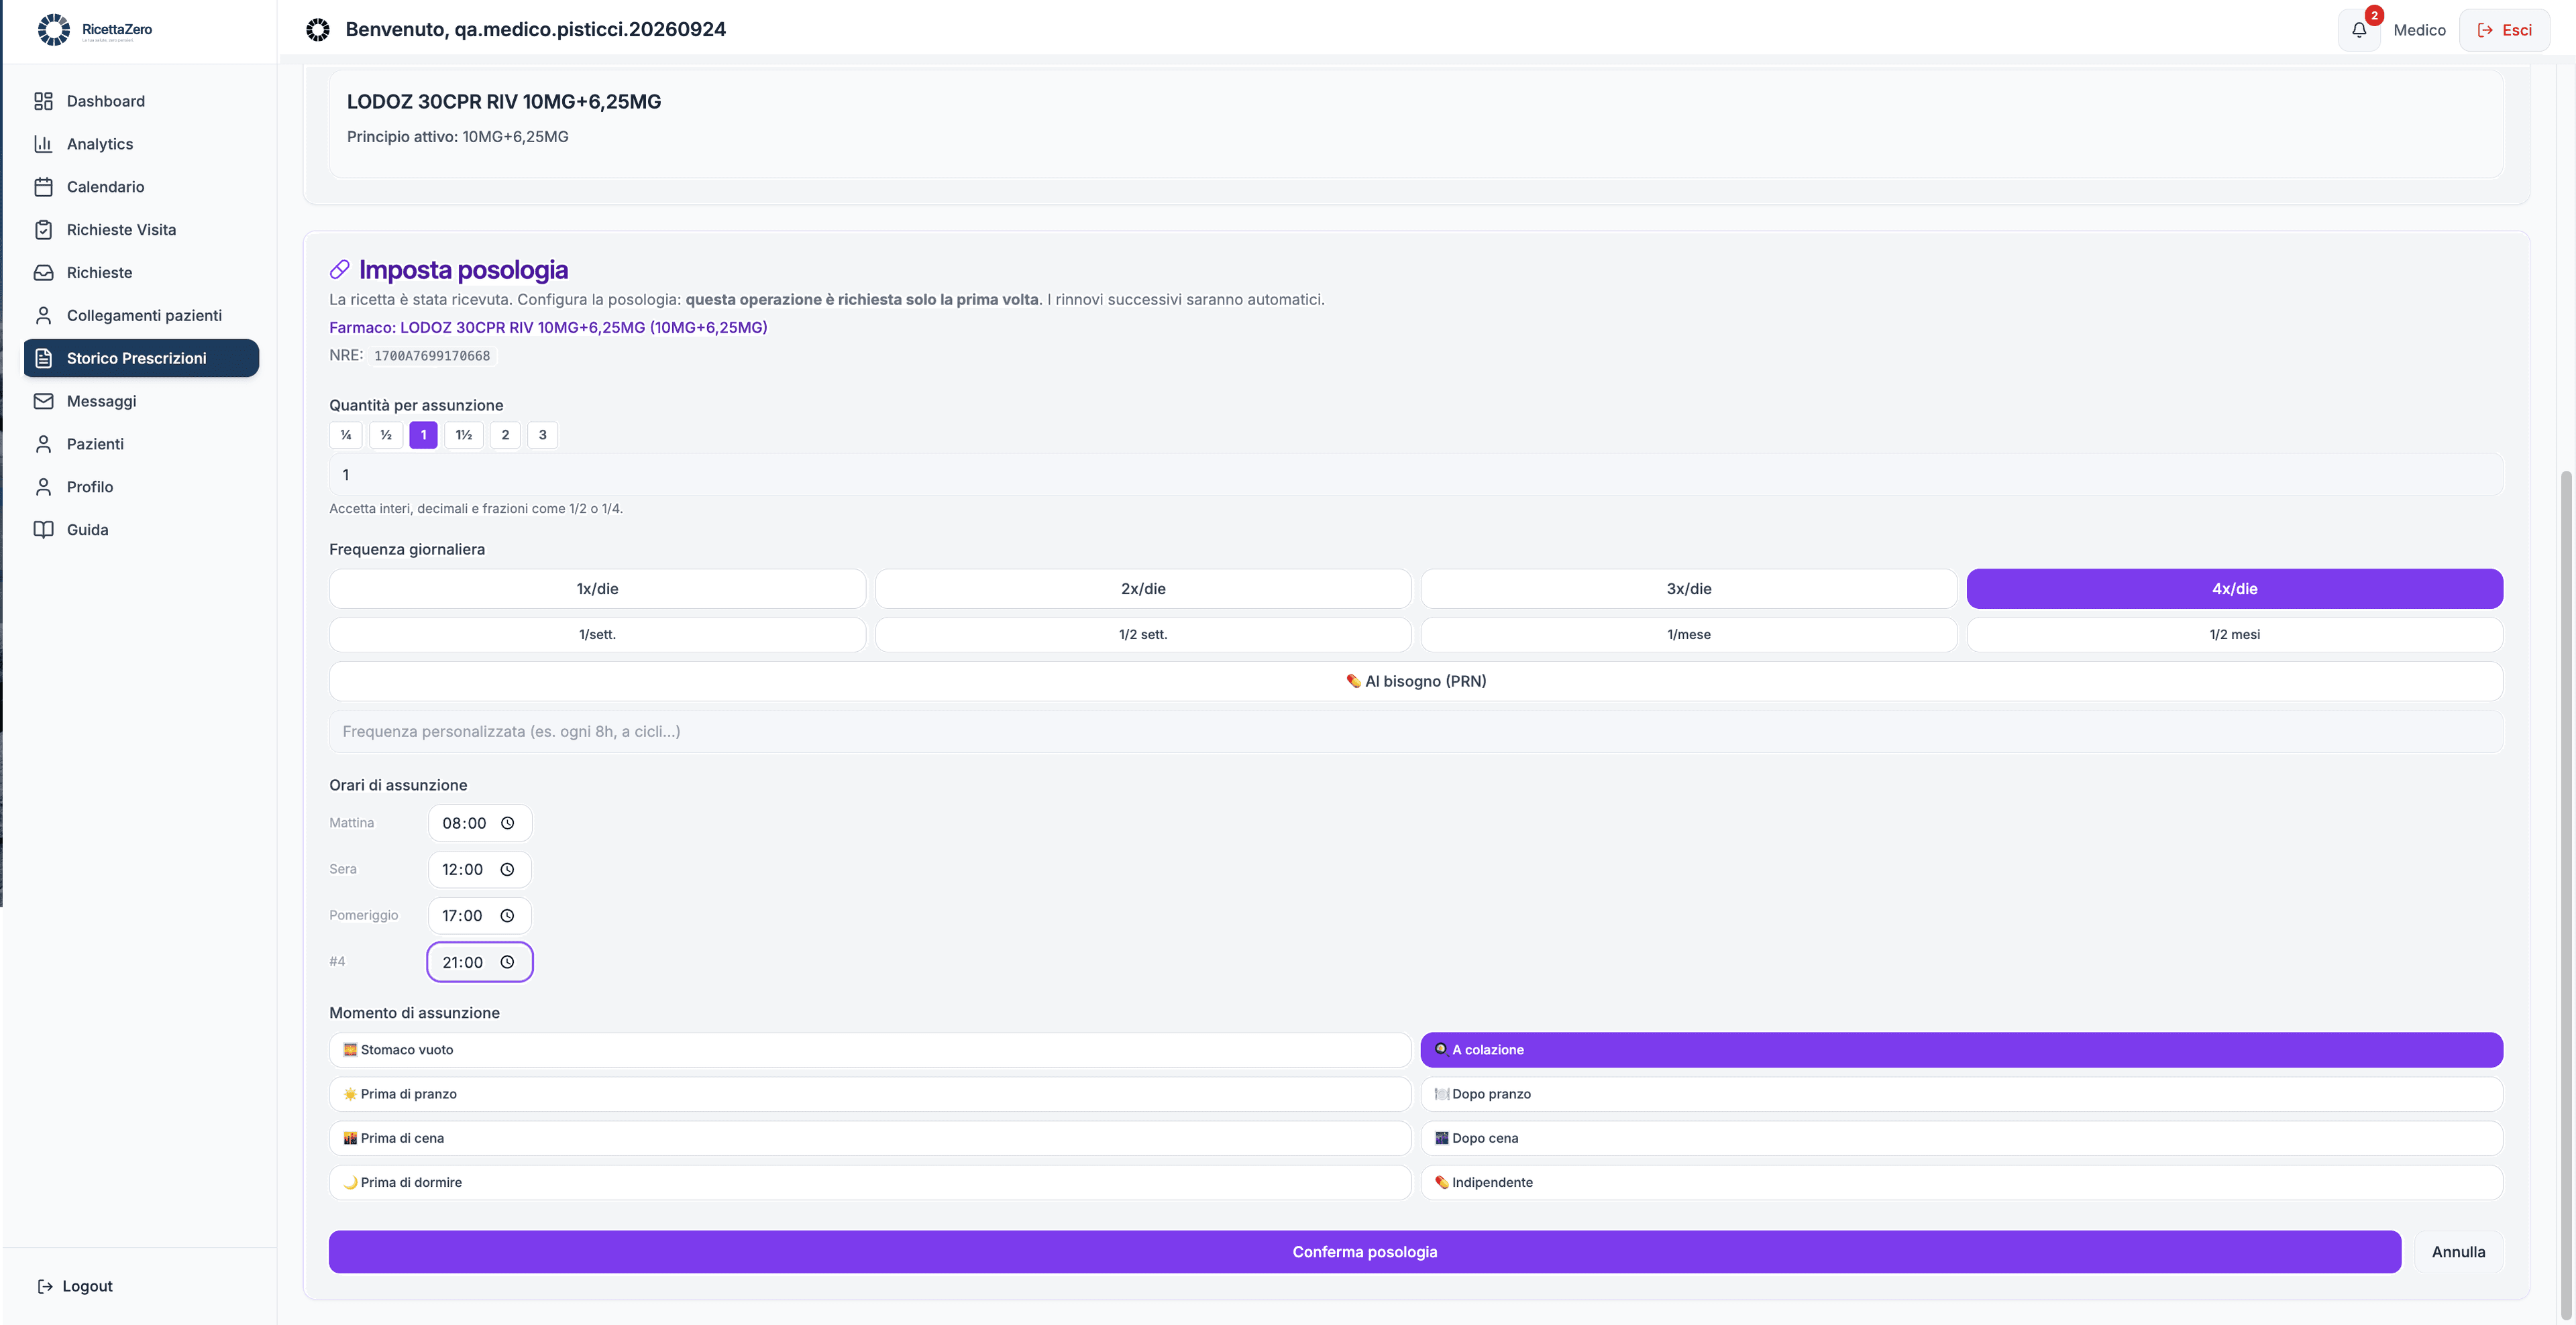Select 1/sett. weekly frequency

pos(597,634)
